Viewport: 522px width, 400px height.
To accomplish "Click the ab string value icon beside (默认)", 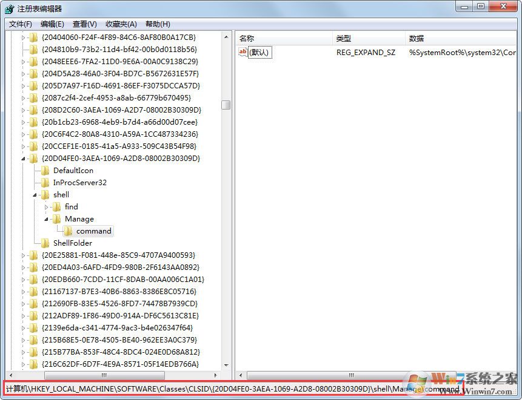I will point(243,52).
